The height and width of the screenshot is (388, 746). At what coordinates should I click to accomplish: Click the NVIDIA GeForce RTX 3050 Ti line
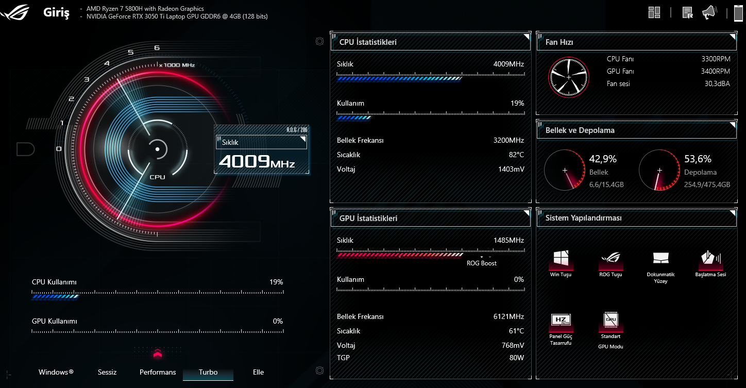coord(177,16)
